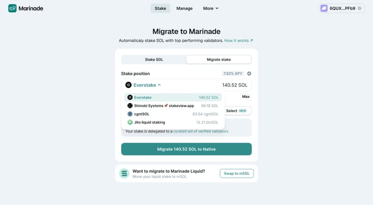The image size is (373, 205).
Task: Click the Marinade logo icon
Action: click(12, 8)
